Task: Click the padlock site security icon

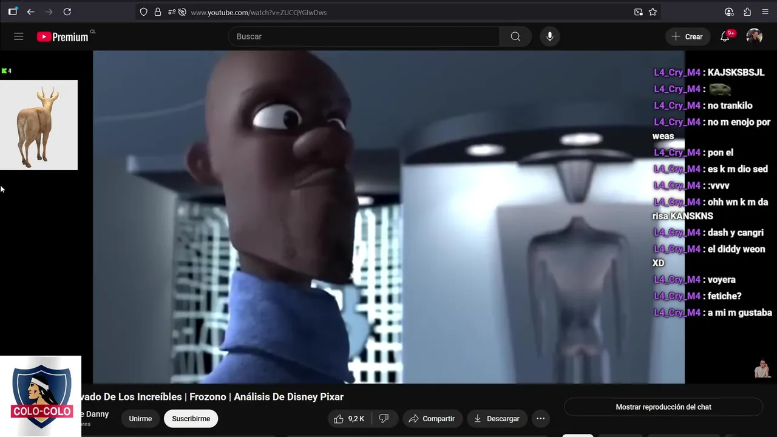Action: (x=158, y=12)
